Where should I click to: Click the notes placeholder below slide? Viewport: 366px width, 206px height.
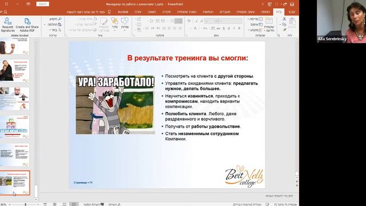280,196
